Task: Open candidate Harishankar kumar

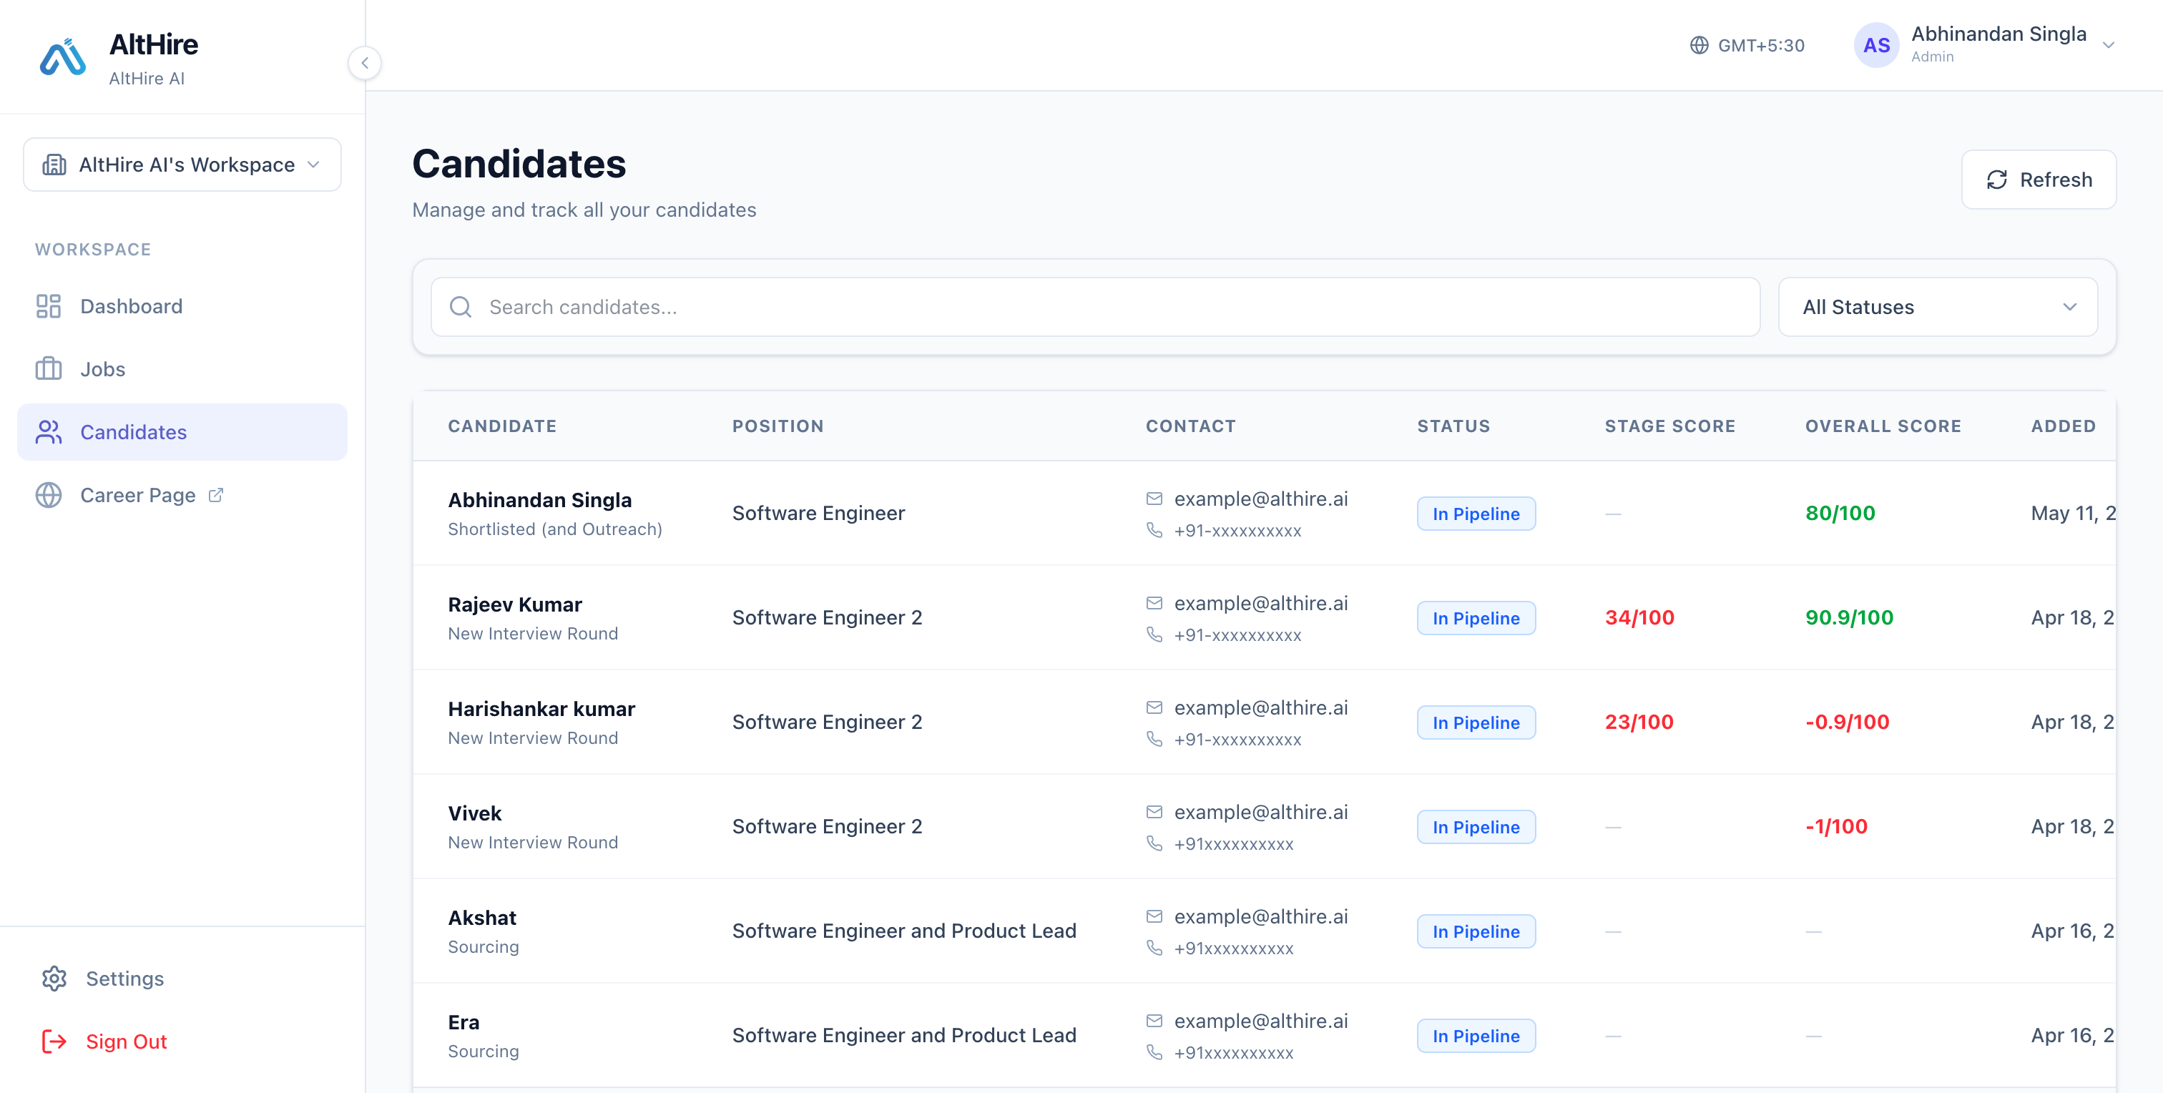Action: coord(541,709)
